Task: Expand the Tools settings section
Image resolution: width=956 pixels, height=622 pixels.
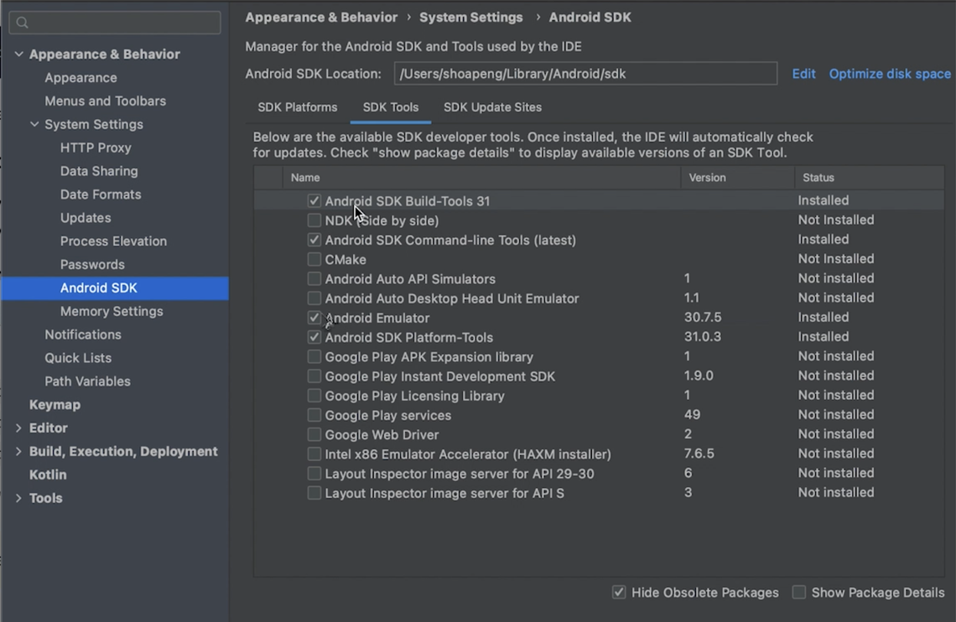Action: coord(18,498)
